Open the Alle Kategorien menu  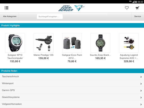pyautogui.click(x=10, y=16)
